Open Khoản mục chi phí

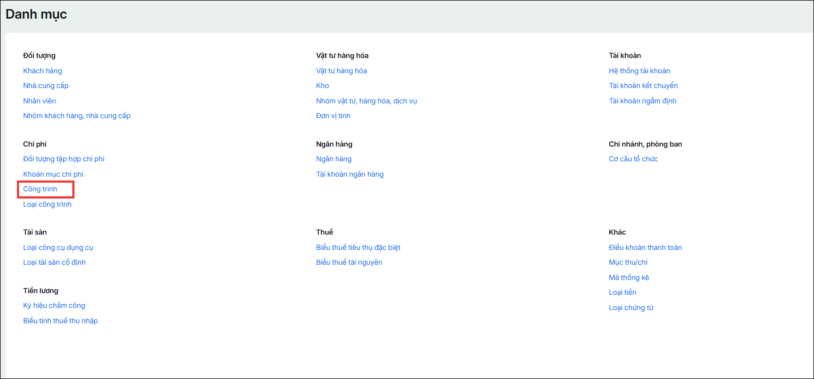(53, 174)
